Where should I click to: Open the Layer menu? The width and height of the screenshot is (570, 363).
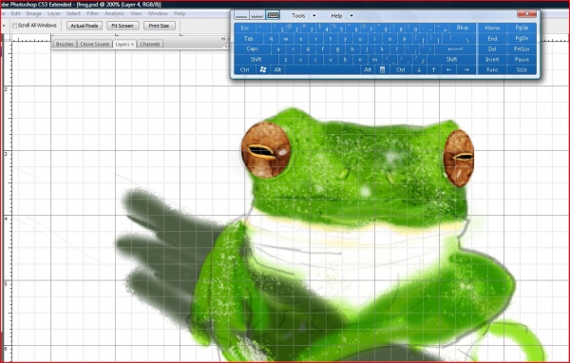(54, 13)
